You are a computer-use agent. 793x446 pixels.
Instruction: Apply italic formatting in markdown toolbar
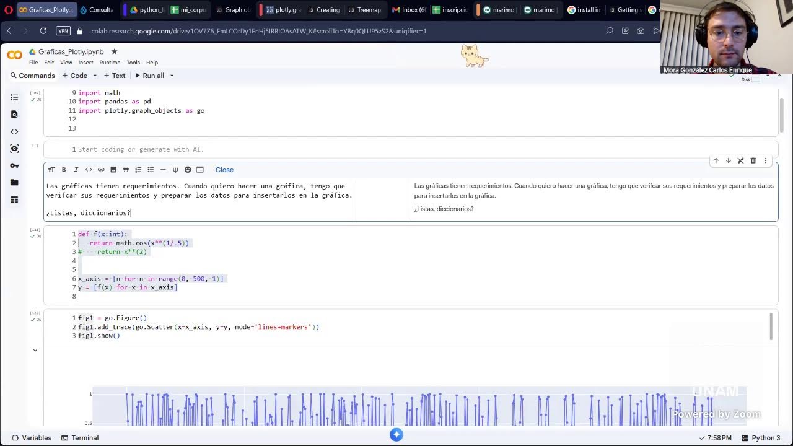coord(76,170)
